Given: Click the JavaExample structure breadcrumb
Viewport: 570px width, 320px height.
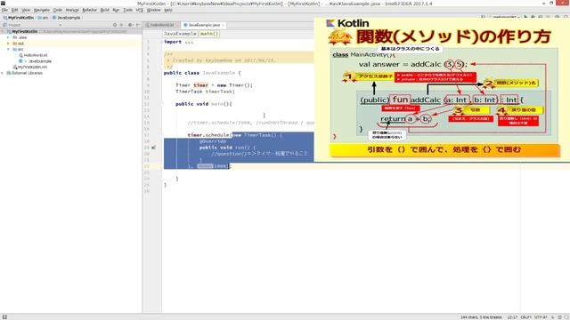Looking at the screenshot, I should (180, 34).
